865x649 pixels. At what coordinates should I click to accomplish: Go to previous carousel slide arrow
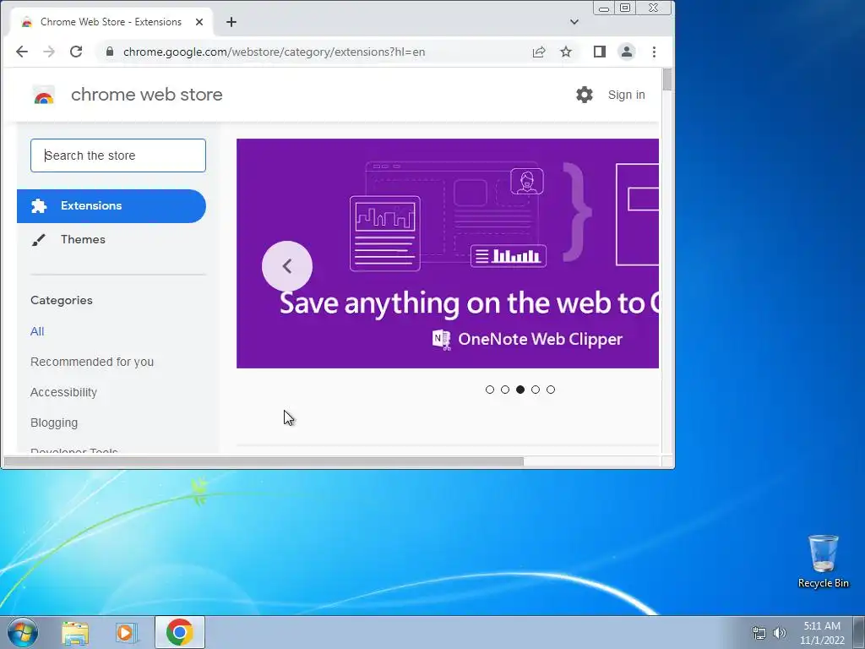[287, 266]
